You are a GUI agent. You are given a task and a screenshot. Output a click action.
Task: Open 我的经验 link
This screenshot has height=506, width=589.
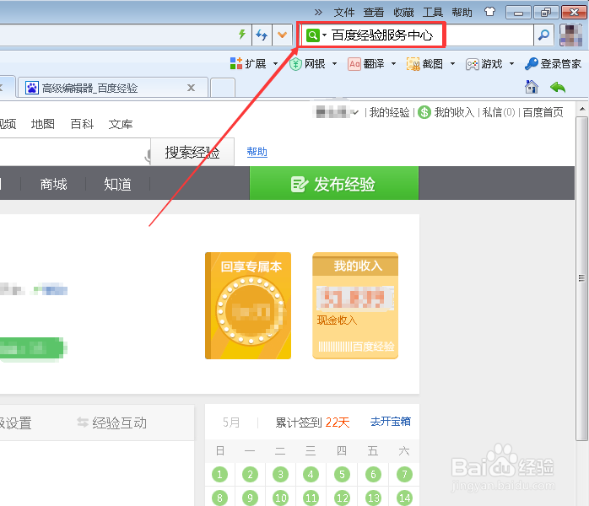point(389,112)
